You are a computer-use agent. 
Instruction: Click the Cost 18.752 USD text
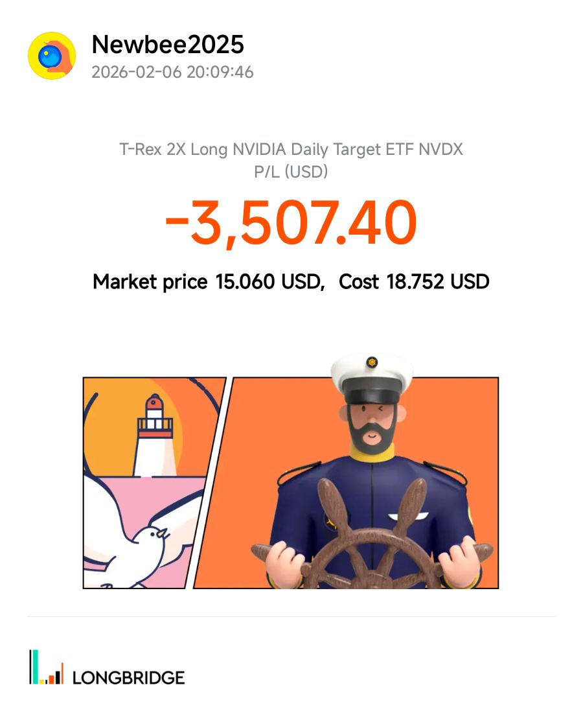pyautogui.click(x=414, y=282)
